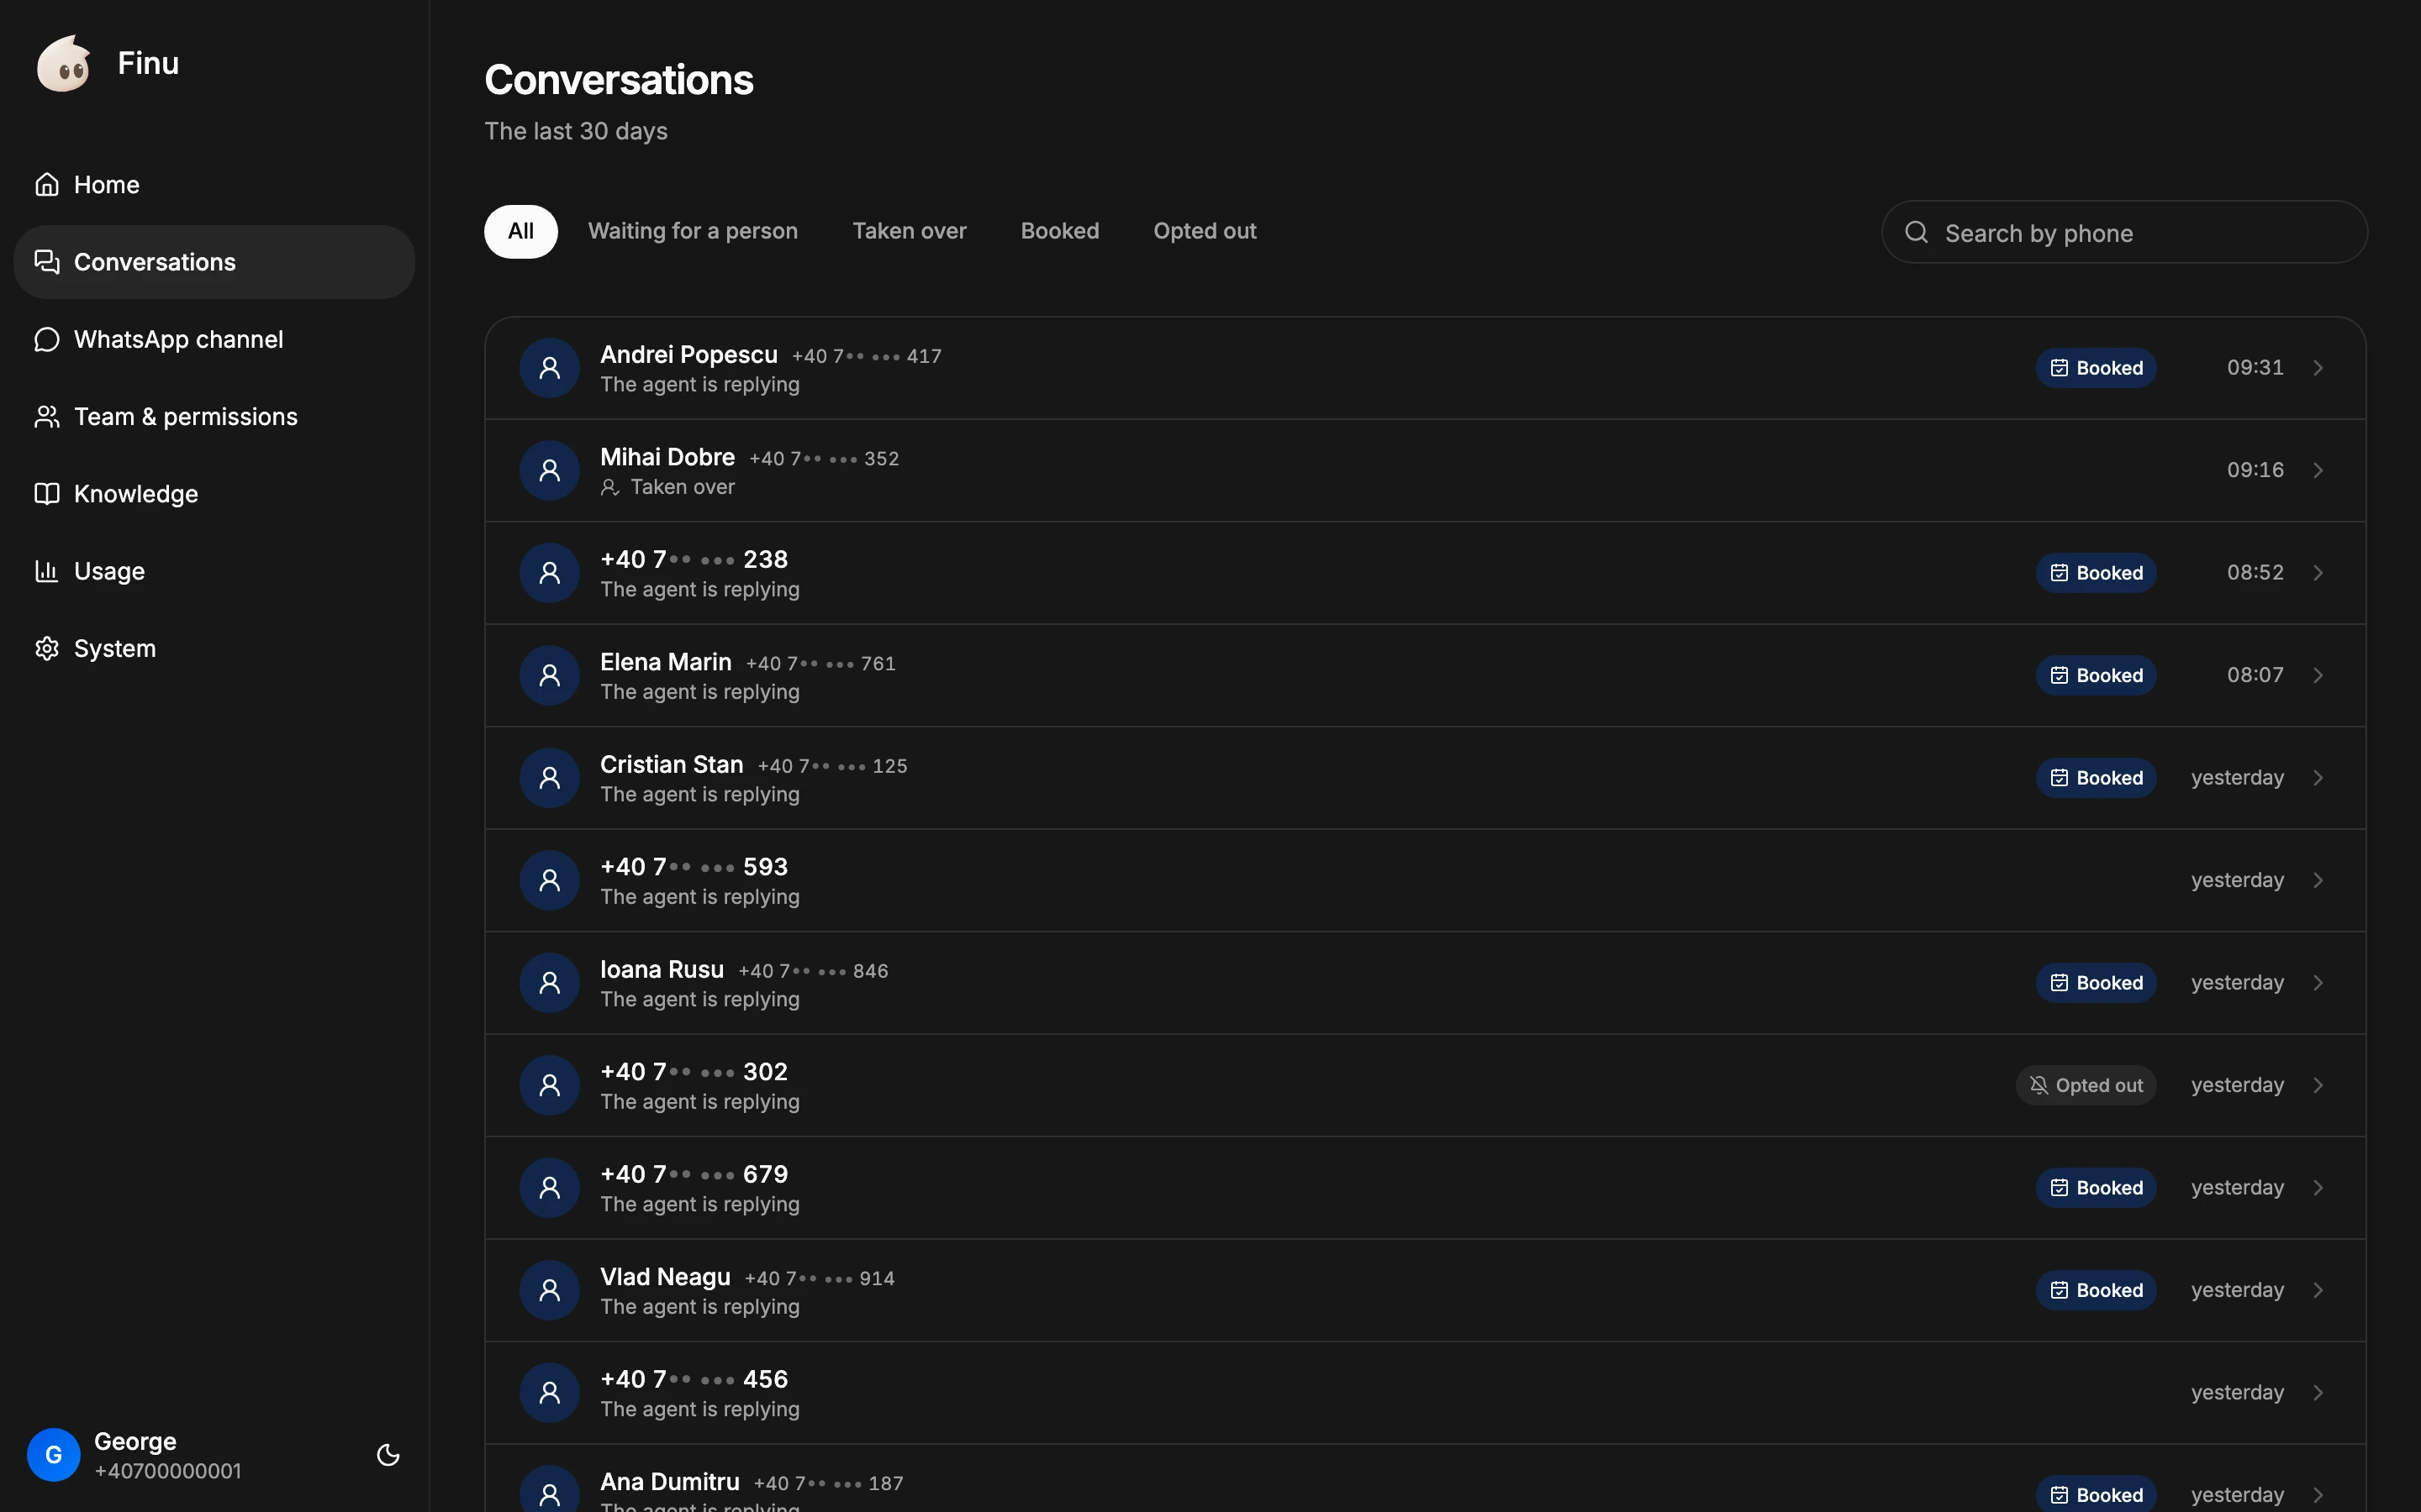
Task: Toggle dark mode moon icon
Action: (388, 1455)
